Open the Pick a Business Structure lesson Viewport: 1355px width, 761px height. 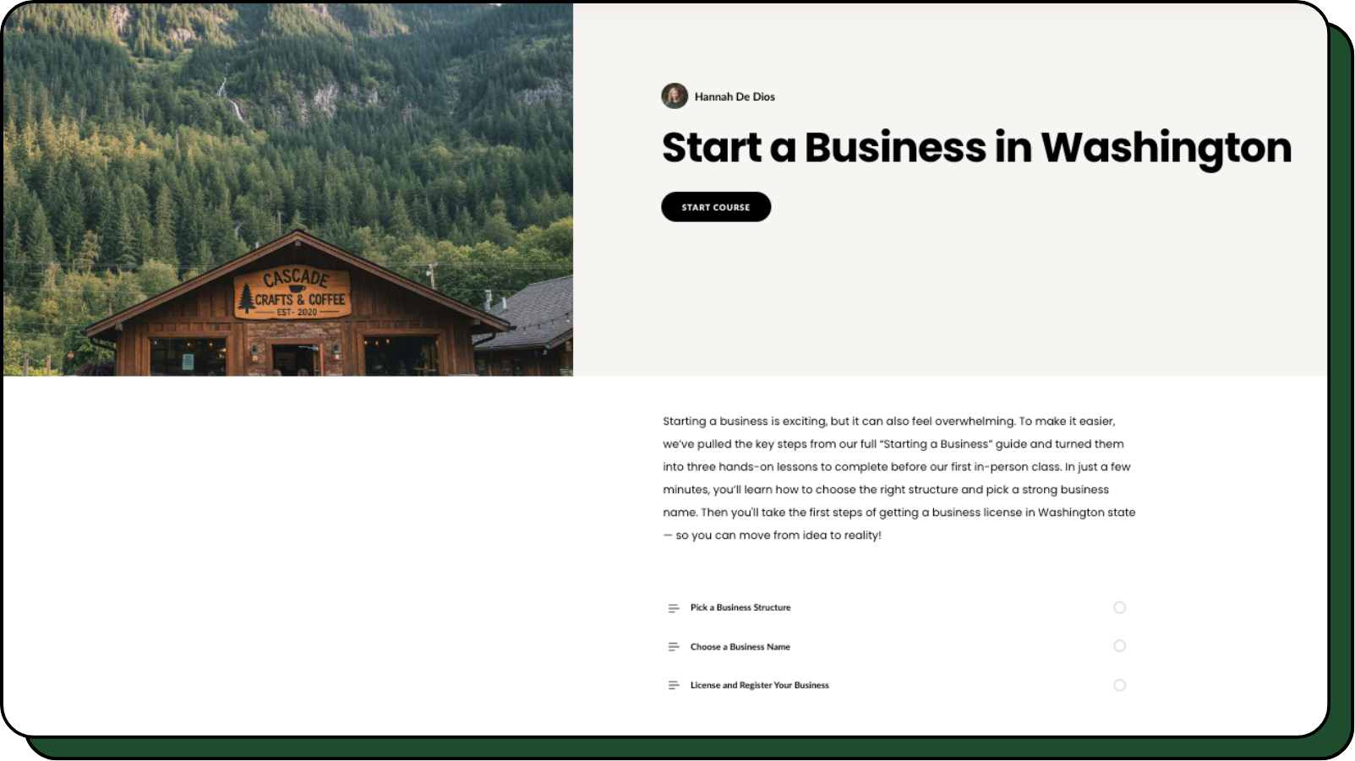coord(740,607)
